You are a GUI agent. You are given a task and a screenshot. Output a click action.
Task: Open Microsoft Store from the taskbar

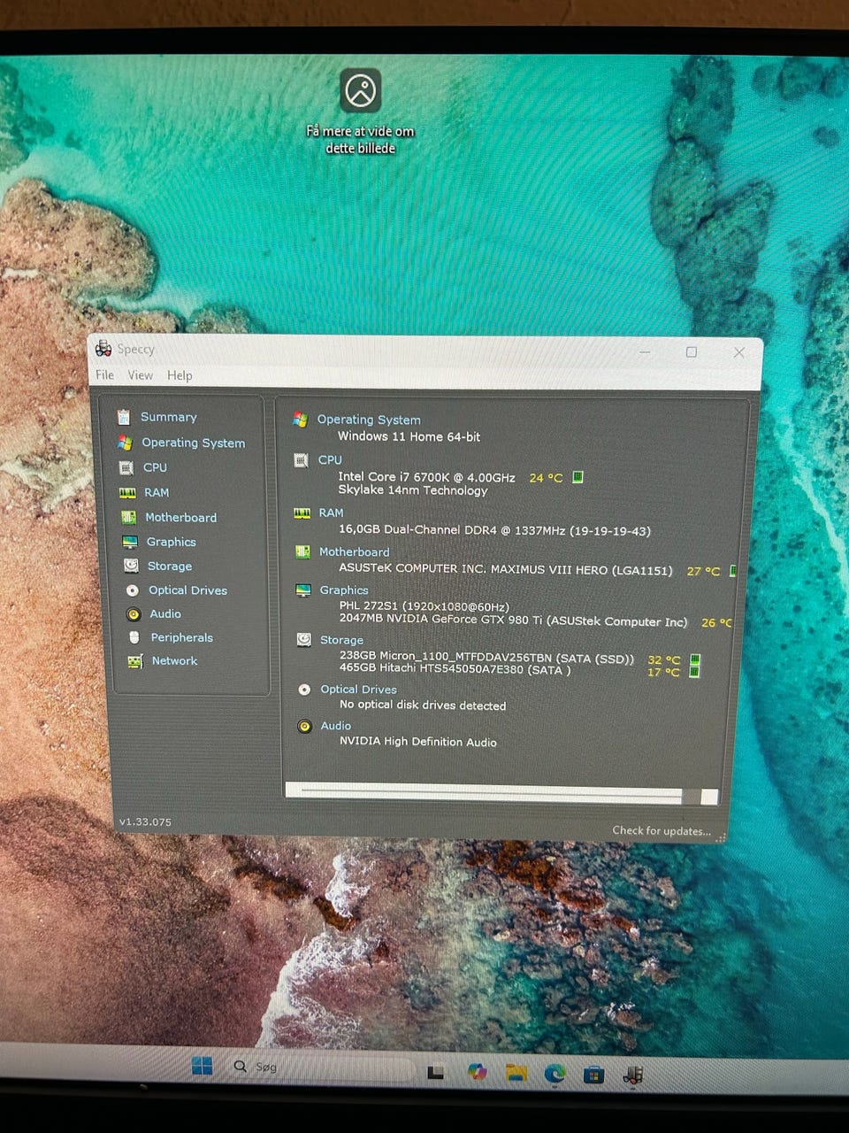click(593, 1075)
